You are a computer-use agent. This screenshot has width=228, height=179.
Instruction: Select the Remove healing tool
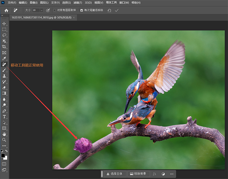tap(4, 64)
